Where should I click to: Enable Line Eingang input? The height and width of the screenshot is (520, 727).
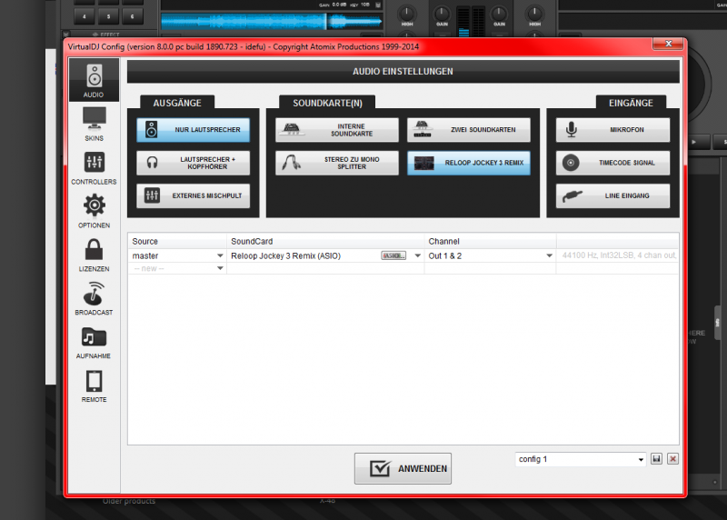pyautogui.click(x=612, y=195)
